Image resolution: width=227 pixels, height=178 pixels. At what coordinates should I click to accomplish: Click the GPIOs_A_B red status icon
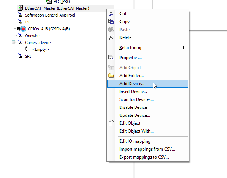coord(23,29)
